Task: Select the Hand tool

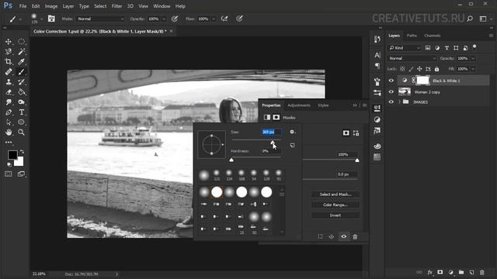Action: pos(9,133)
